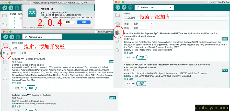The height and width of the screenshot is (111, 230).
Task: Open 更多信息 link for Arduino AVR Boards
Action: point(16,83)
